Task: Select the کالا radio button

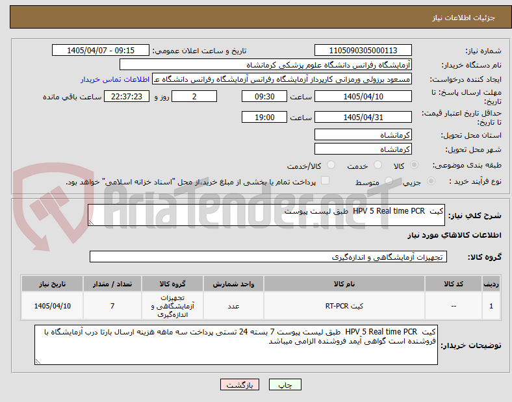Action: 414,165
